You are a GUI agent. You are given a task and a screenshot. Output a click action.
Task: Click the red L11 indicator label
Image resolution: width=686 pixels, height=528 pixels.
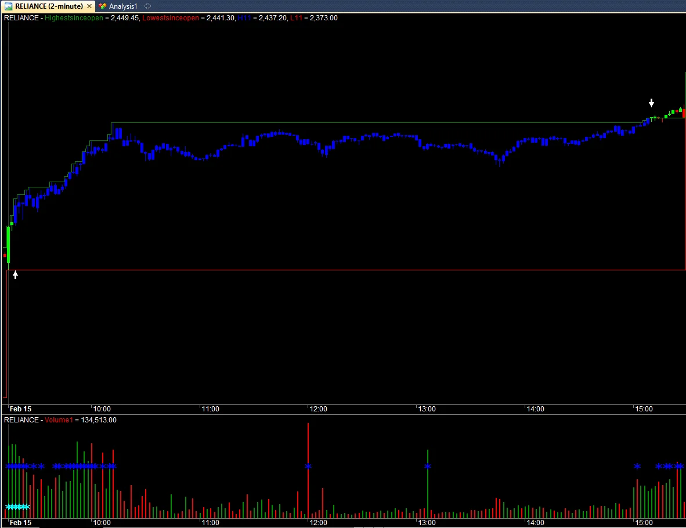click(295, 18)
